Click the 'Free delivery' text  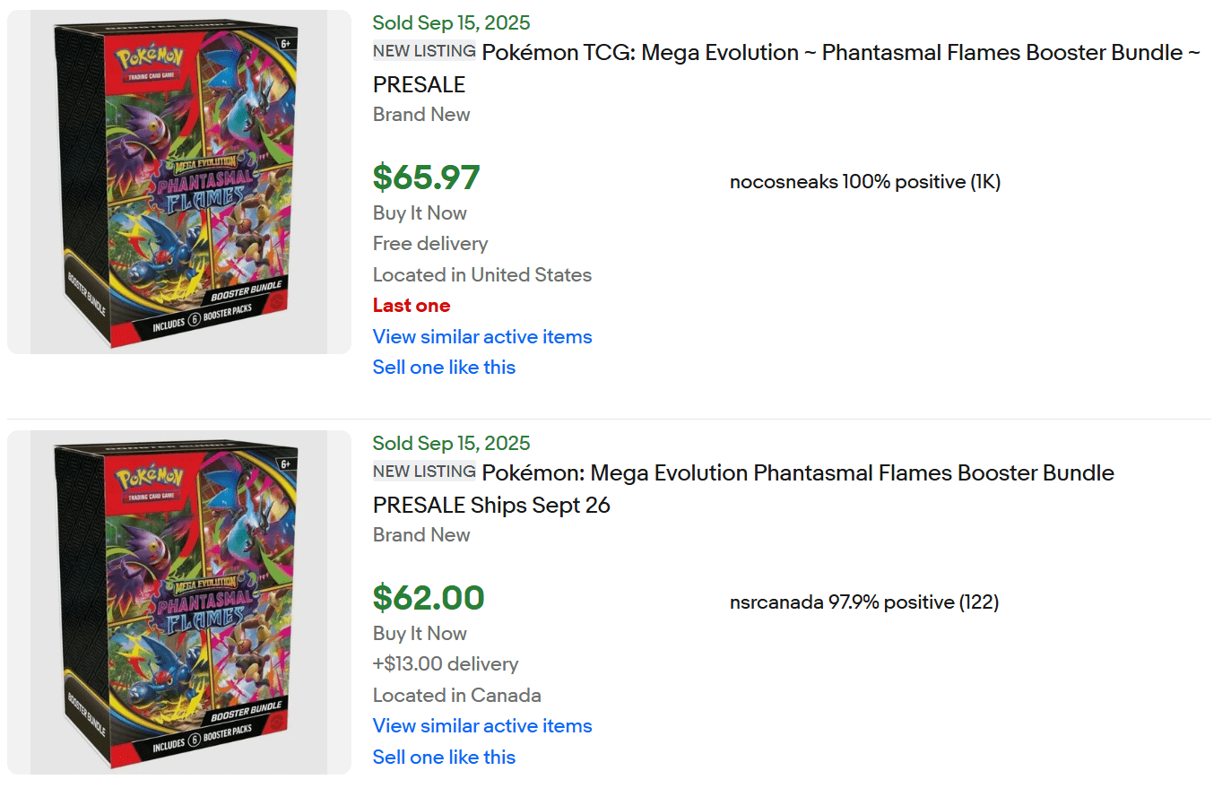[x=430, y=244]
